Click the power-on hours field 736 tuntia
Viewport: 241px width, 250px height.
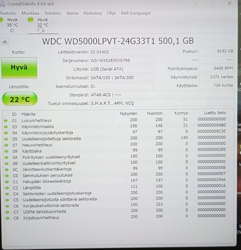pyautogui.click(x=217, y=85)
